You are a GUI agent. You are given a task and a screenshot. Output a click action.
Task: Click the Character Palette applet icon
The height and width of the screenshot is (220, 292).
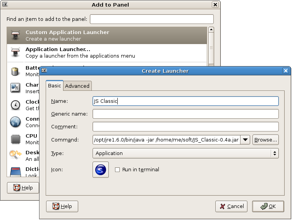15,88
